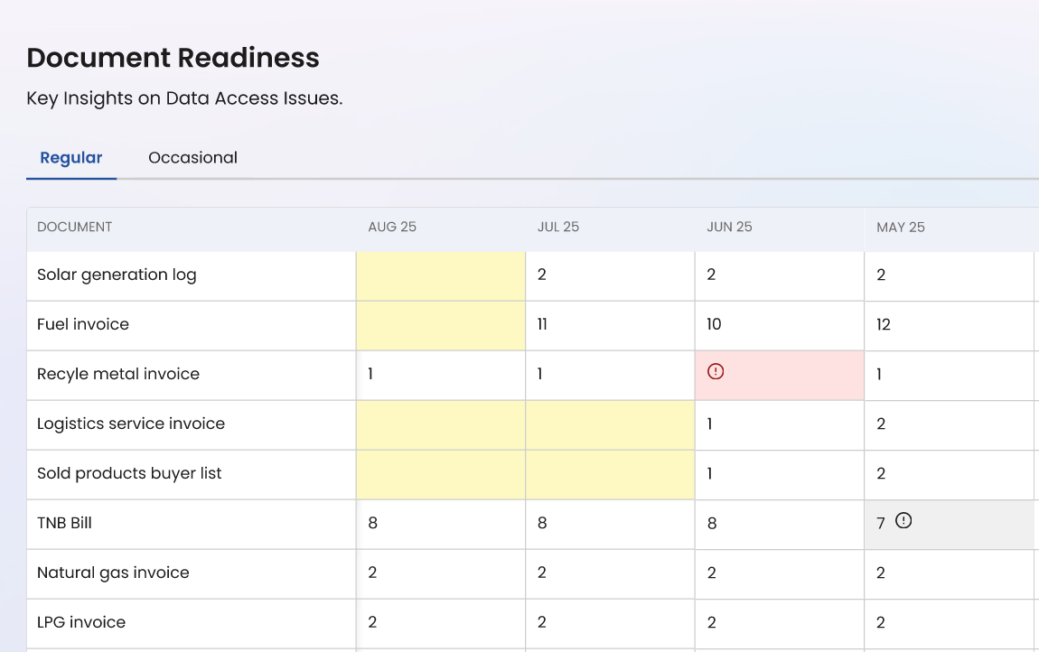Click yellow Jul 25 cell for Logistics service invoice
This screenshot has width=1039, height=652.
610,424
